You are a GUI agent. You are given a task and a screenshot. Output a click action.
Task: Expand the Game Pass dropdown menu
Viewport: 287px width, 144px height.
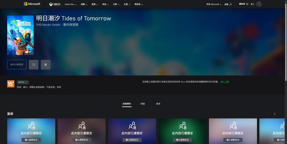[x=70, y=4]
